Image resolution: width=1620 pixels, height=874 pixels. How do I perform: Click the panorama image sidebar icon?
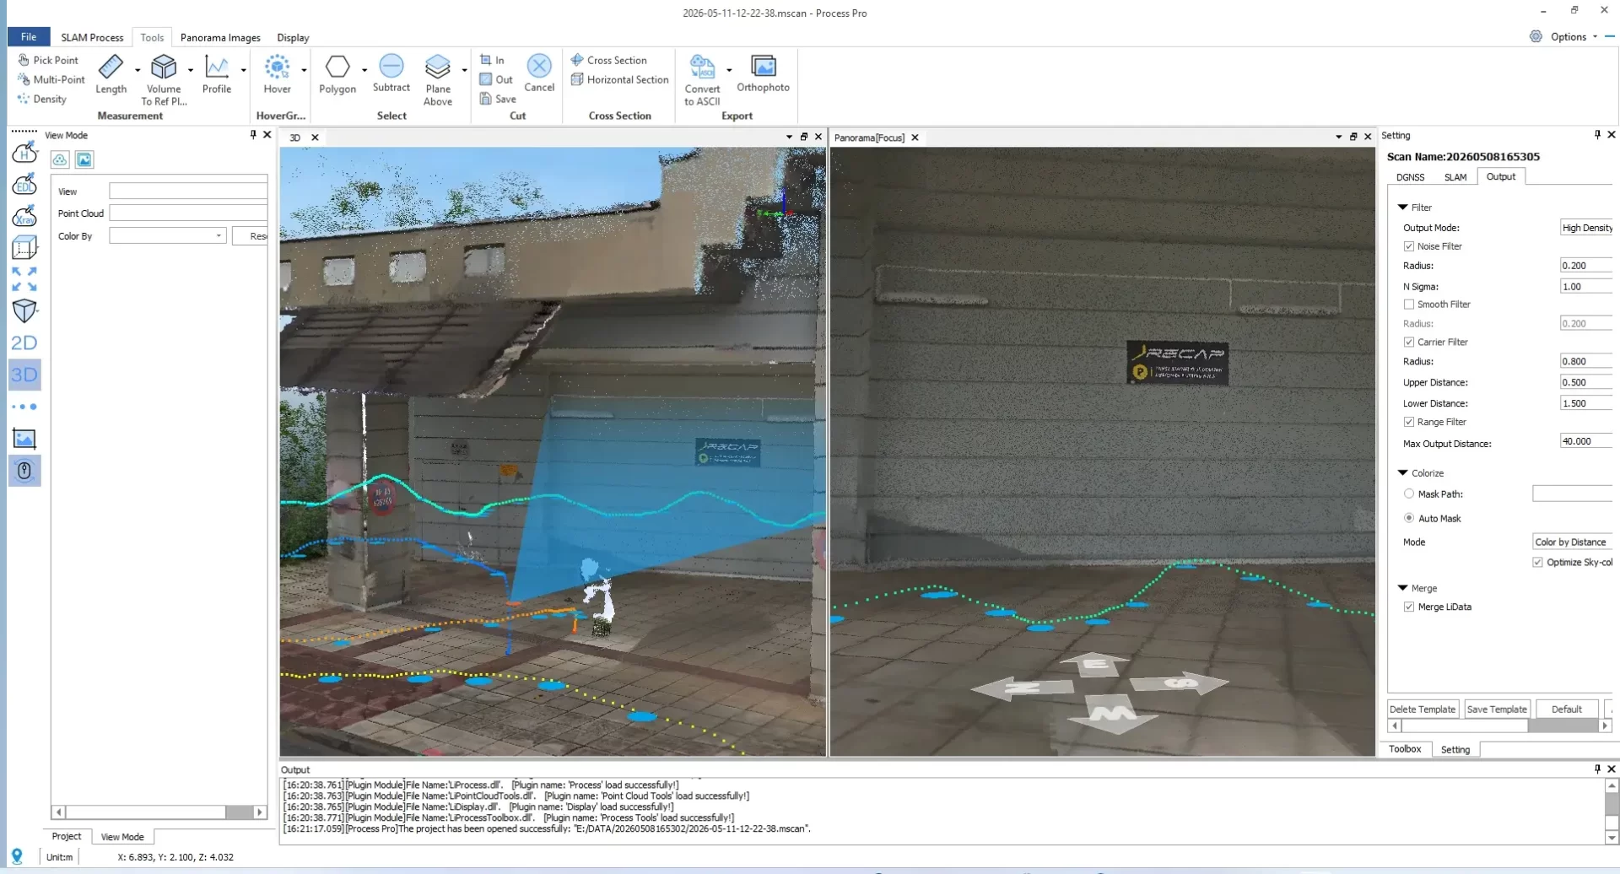(x=24, y=439)
